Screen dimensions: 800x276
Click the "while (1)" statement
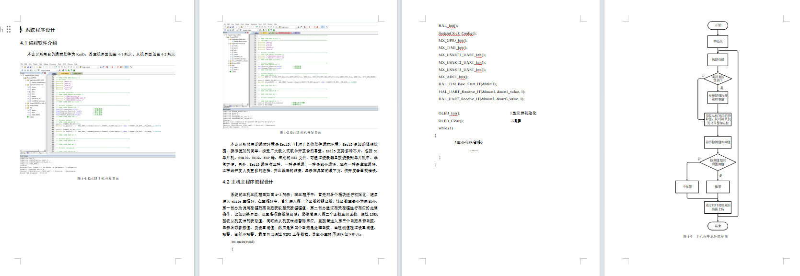point(445,128)
